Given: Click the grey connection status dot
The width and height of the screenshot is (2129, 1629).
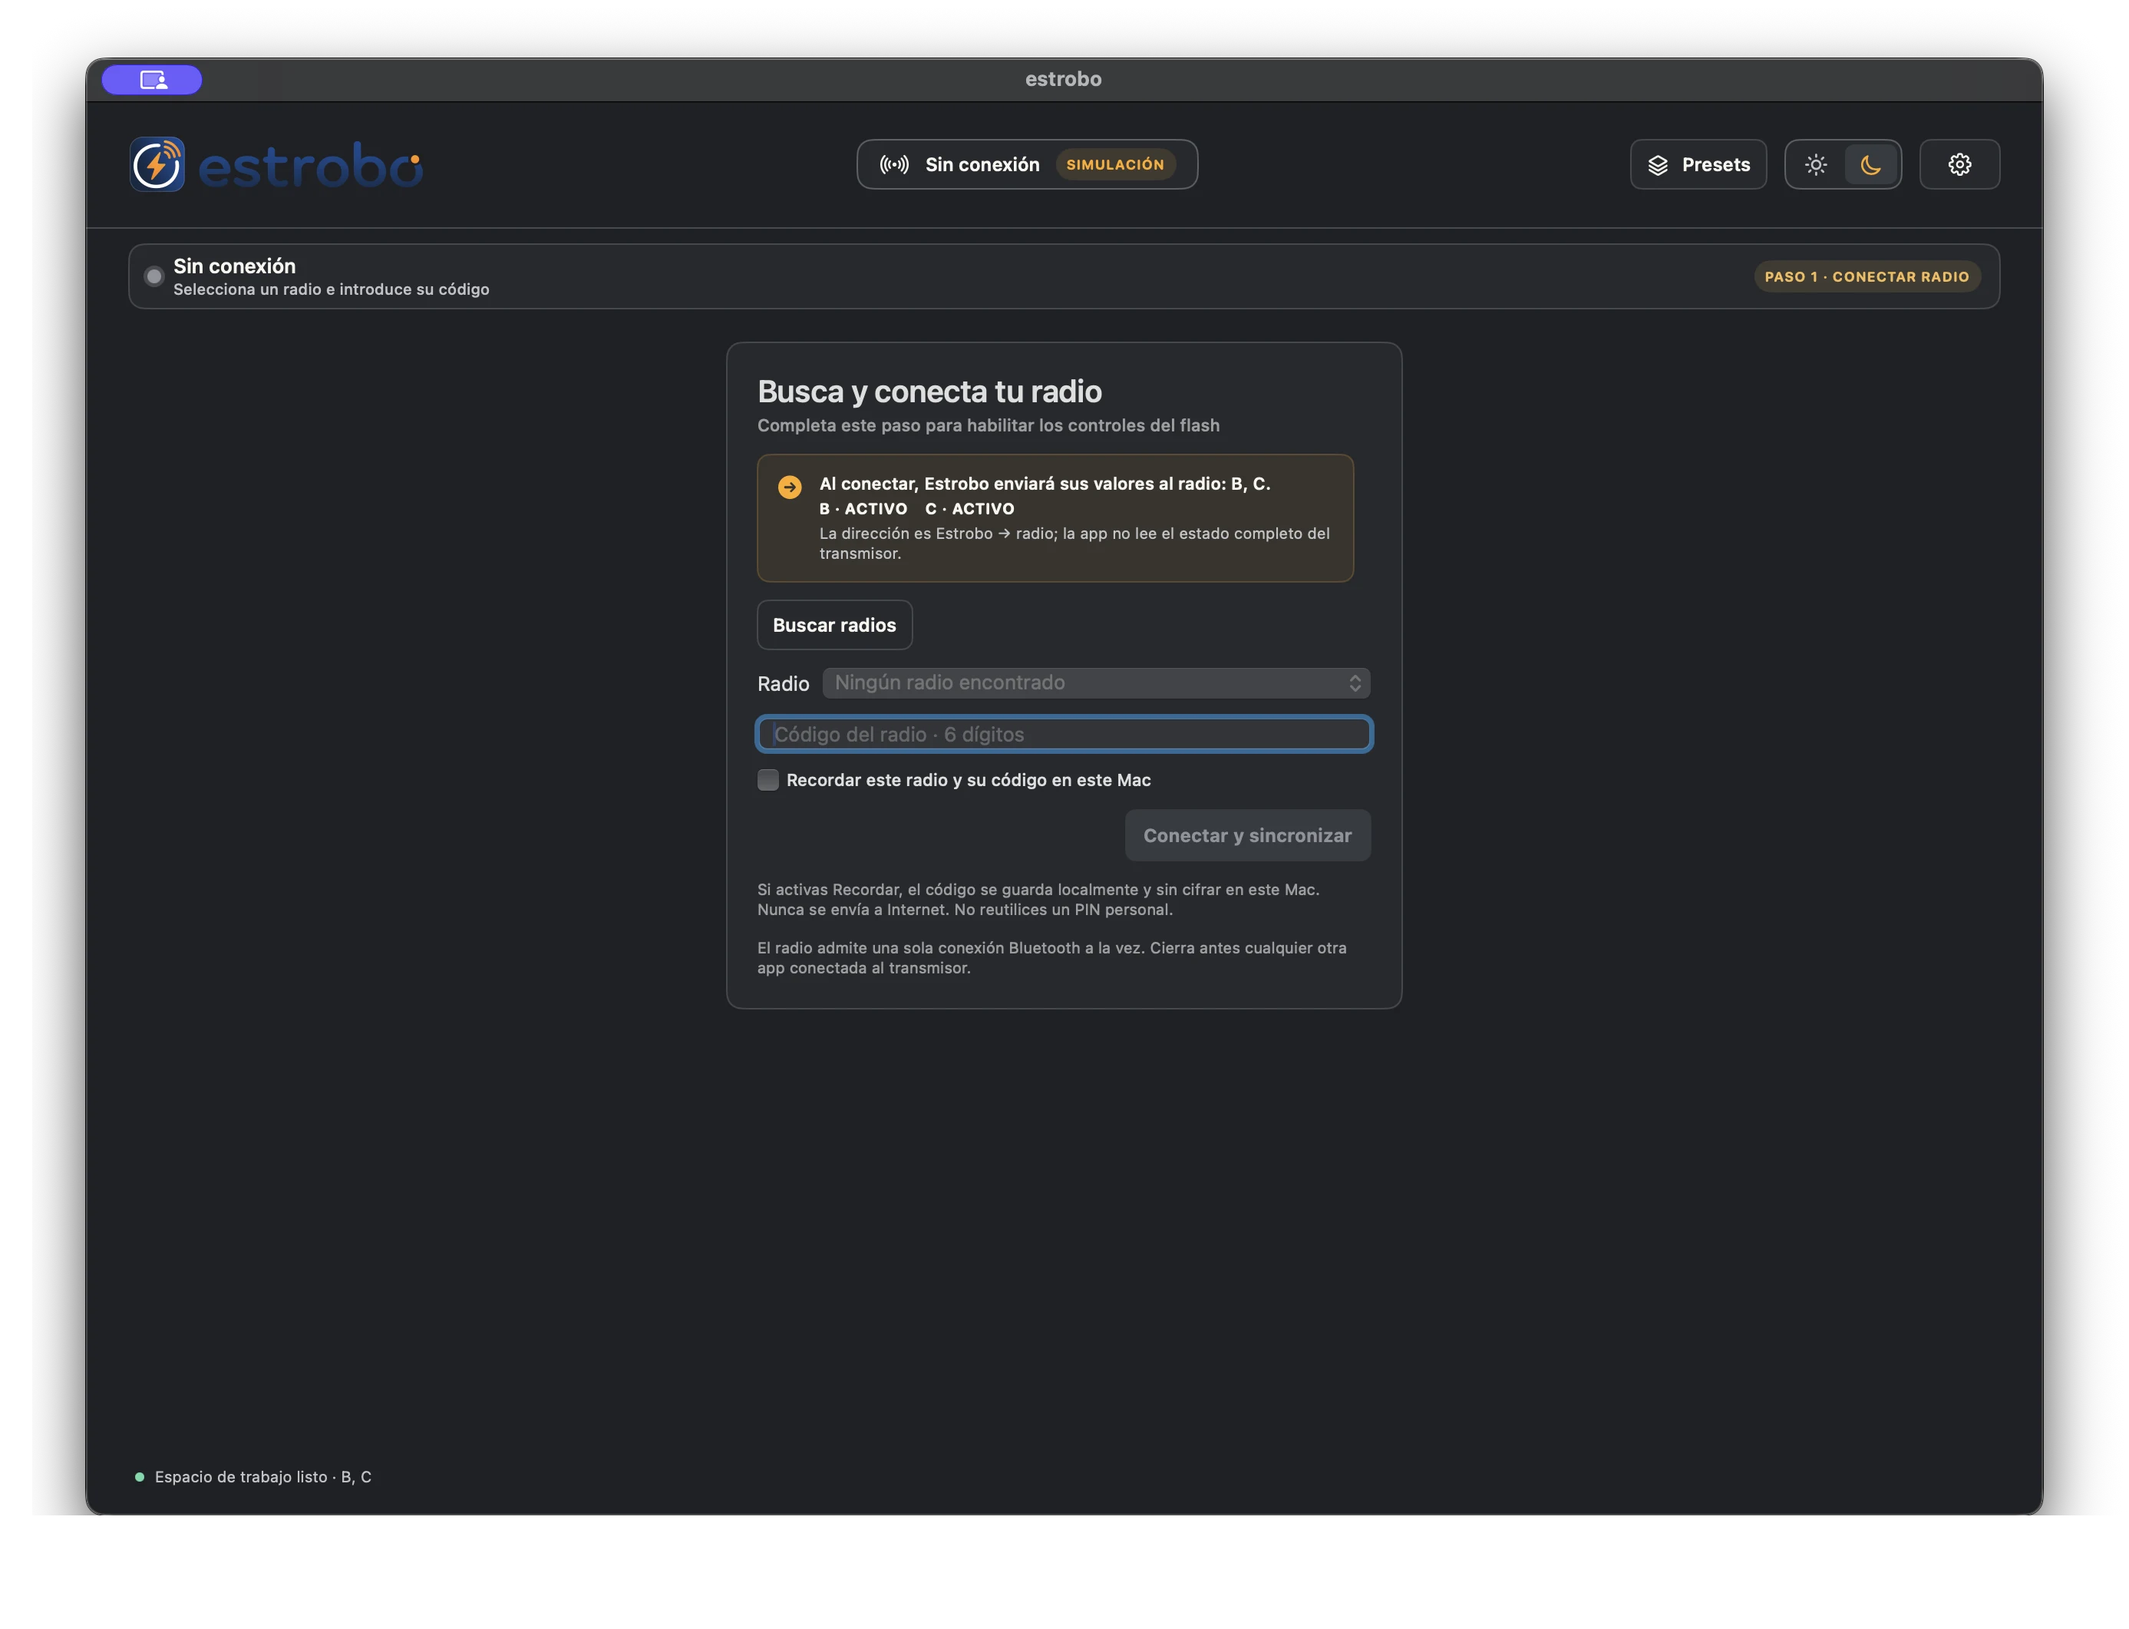Looking at the screenshot, I should pyautogui.click(x=154, y=276).
